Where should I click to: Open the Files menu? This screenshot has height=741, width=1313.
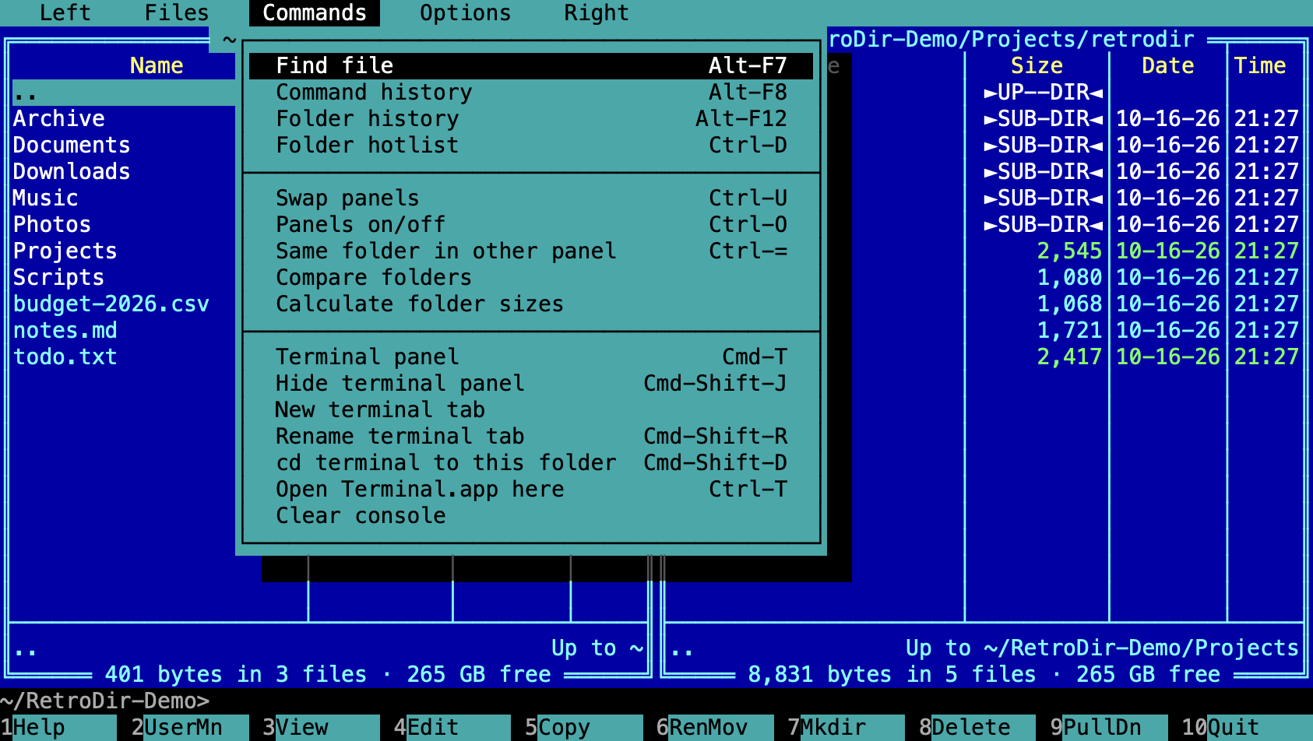(177, 12)
